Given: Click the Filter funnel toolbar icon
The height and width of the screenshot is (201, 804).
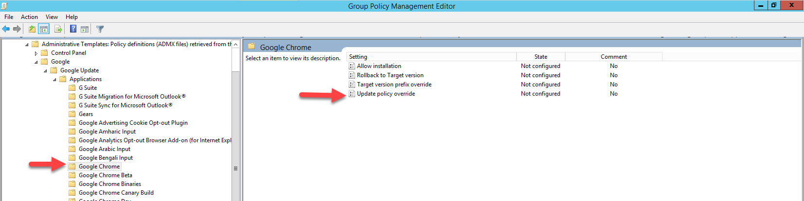Looking at the screenshot, I should [x=100, y=29].
